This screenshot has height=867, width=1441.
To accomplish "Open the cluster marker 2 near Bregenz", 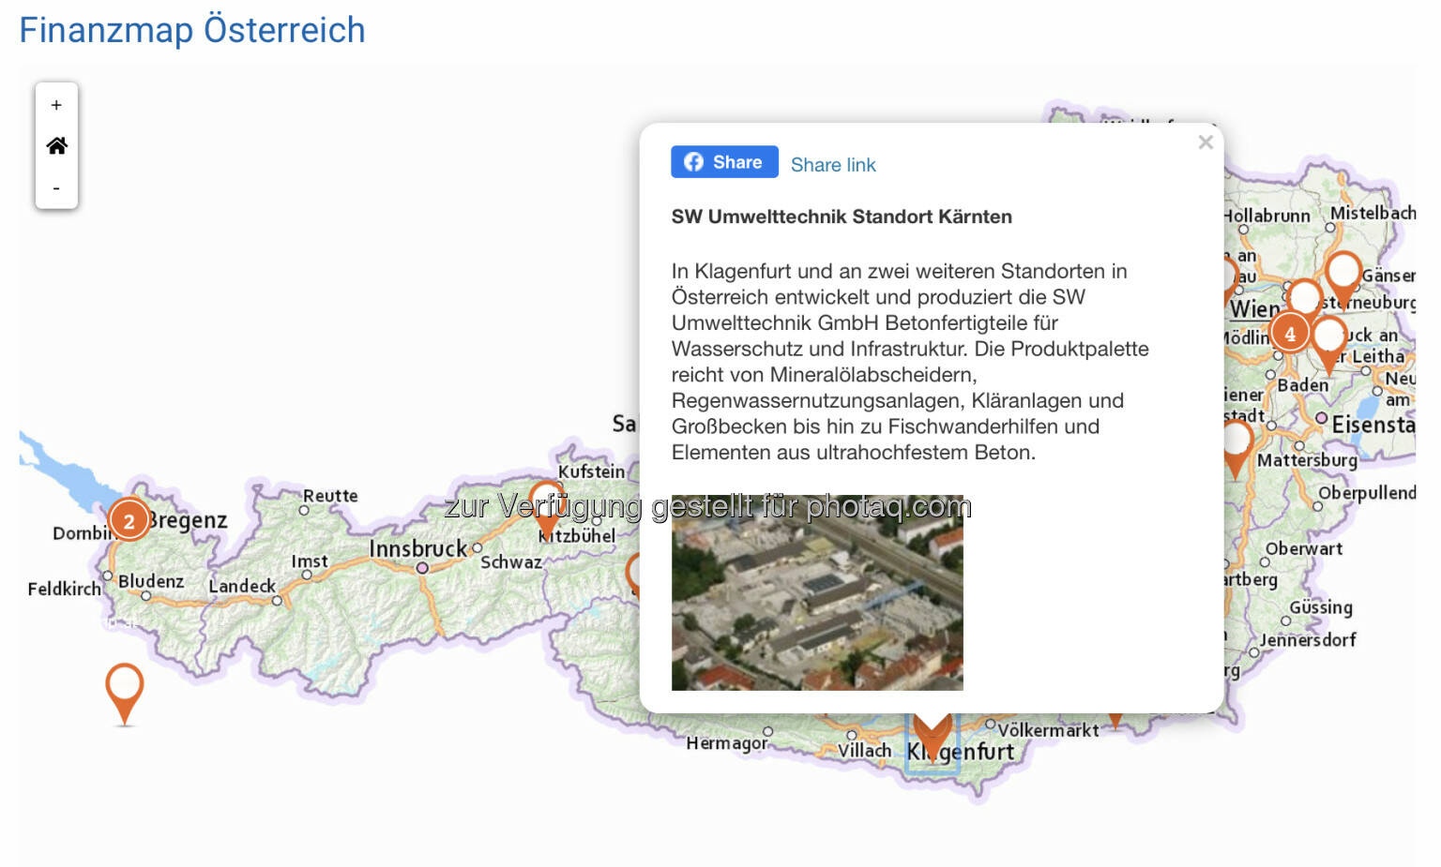I will [x=129, y=520].
